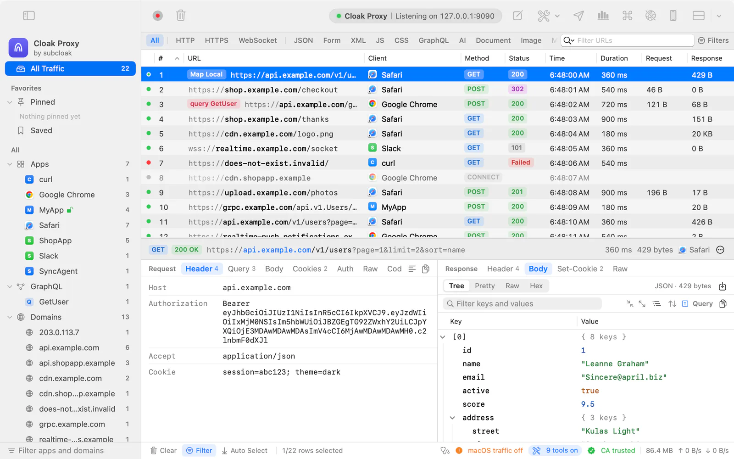
Task: Copy request using the clipboard icon
Action: coord(426,269)
